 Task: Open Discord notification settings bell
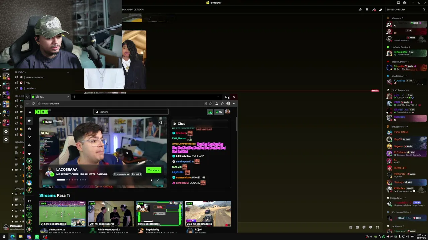(367, 10)
